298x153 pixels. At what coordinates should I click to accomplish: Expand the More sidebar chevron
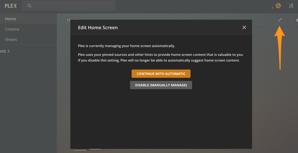click(8, 51)
